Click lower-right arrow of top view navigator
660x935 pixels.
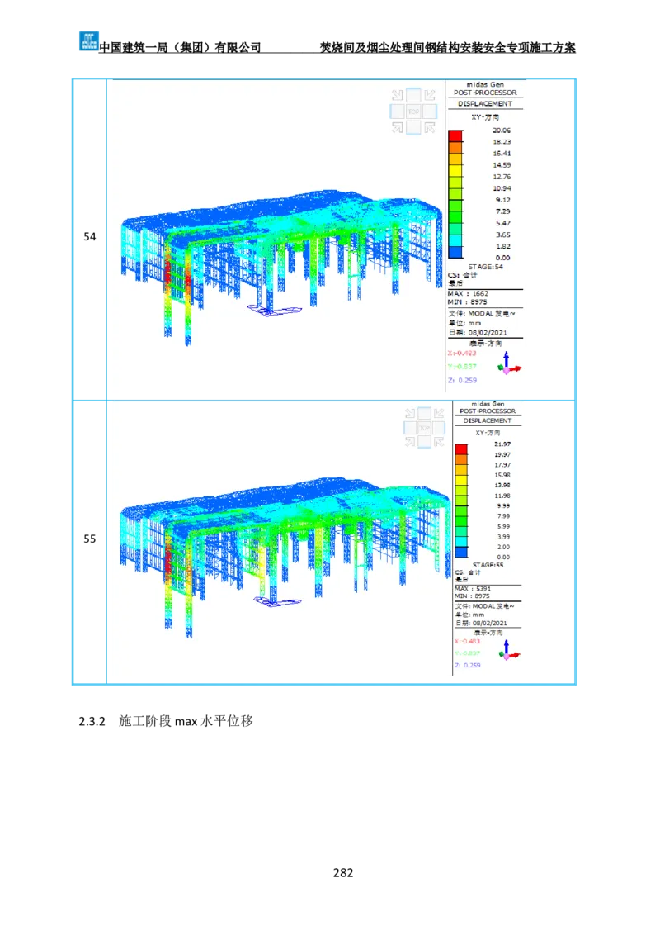pyautogui.click(x=429, y=126)
